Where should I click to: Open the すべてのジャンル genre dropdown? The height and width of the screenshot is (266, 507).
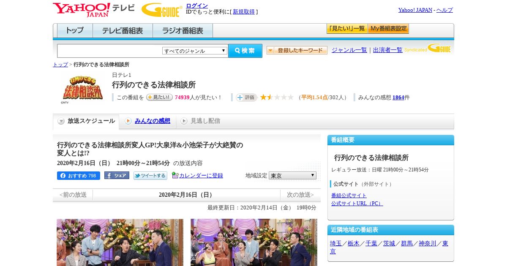[195, 51]
